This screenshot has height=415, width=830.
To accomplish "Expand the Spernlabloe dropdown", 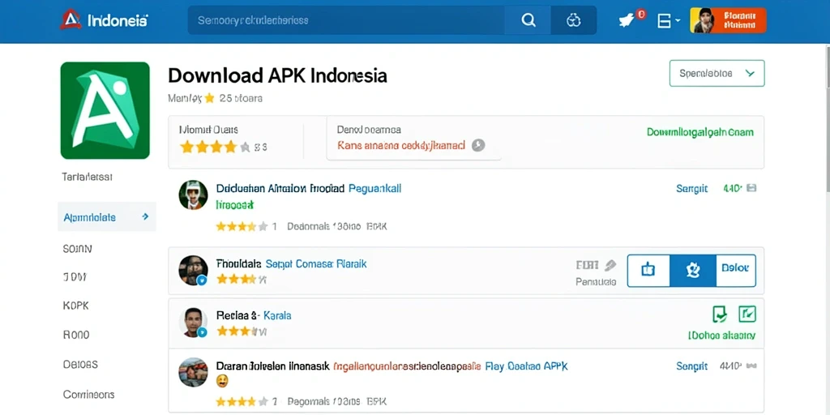I will coord(717,73).
